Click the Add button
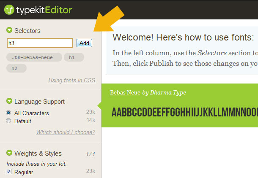Viewport: 258px width, 178px height. coord(84,43)
